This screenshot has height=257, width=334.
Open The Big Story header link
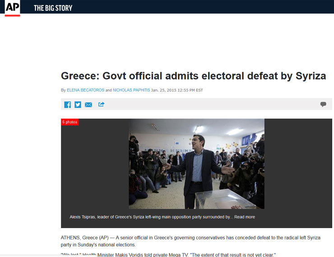[x=53, y=8]
